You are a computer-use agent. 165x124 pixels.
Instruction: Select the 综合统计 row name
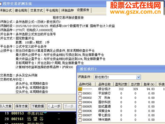tap(104, 89)
